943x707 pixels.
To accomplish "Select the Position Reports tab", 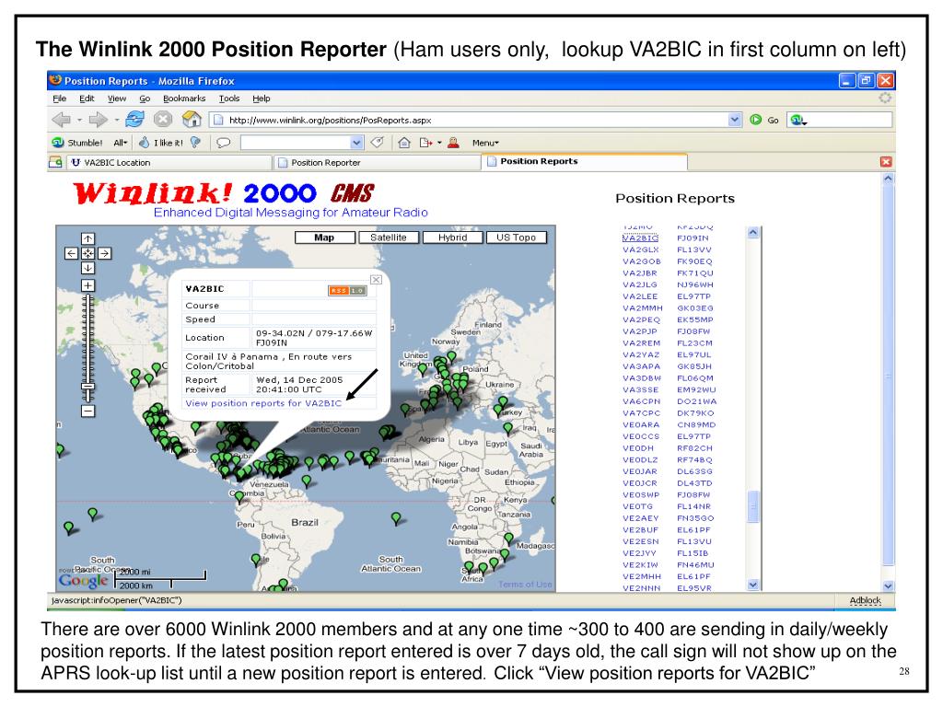I will tap(585, 161).
